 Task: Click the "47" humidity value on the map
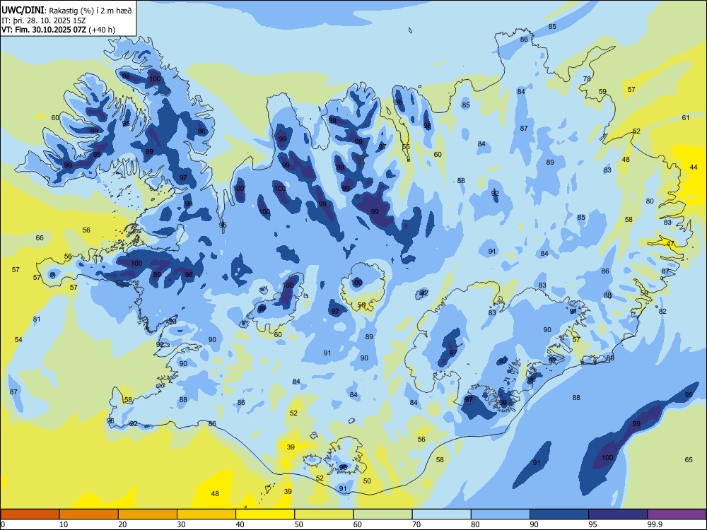670,244
